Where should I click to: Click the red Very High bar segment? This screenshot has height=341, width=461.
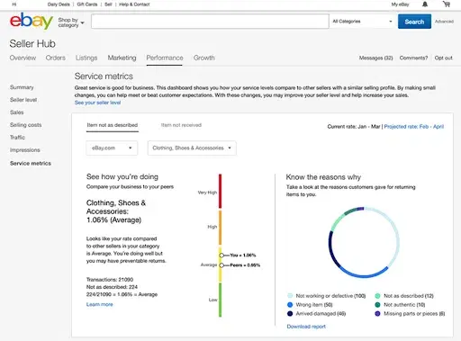[x=220, y=191]
